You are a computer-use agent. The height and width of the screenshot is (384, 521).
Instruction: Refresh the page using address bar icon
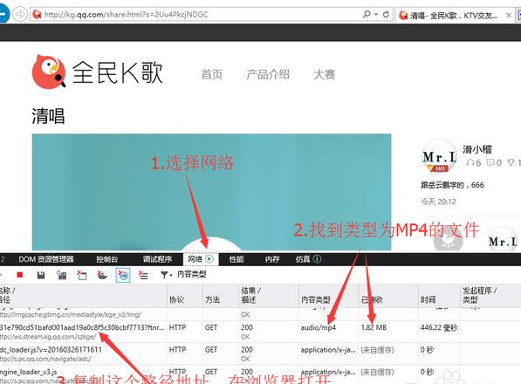pos(386,14)
